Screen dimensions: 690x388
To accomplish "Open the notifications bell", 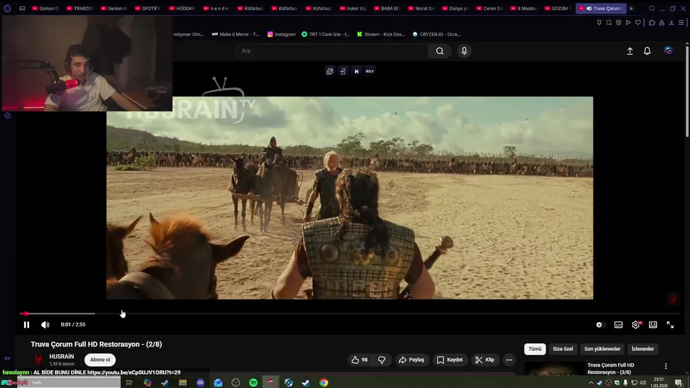I will [x=647, y=51].
